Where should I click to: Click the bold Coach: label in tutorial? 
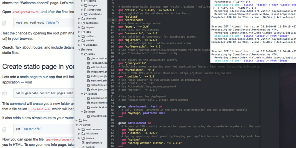pos(8,47)
